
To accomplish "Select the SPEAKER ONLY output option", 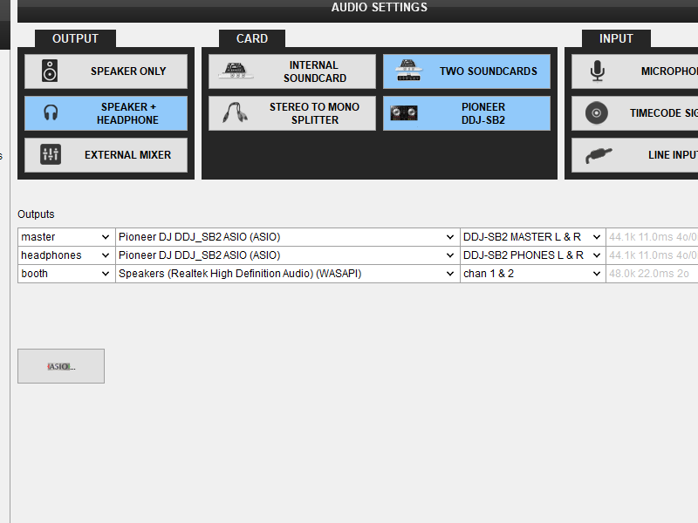I will [106, 71].
